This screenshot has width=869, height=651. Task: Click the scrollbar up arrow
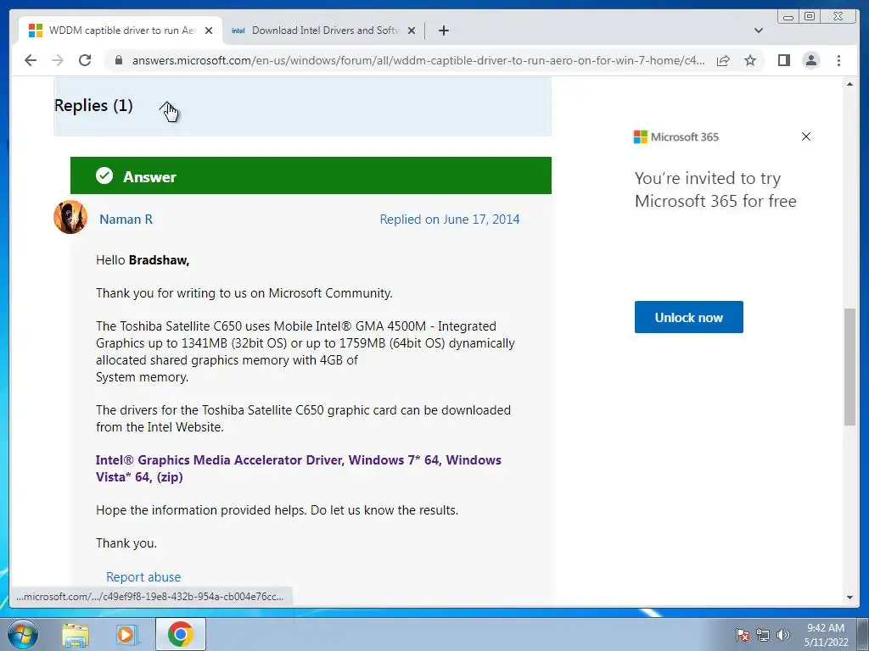(x=850, y=84)
